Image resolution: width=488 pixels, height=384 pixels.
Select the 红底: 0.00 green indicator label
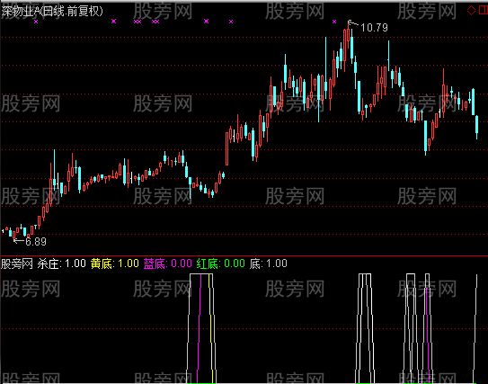(x=221, y=263)
